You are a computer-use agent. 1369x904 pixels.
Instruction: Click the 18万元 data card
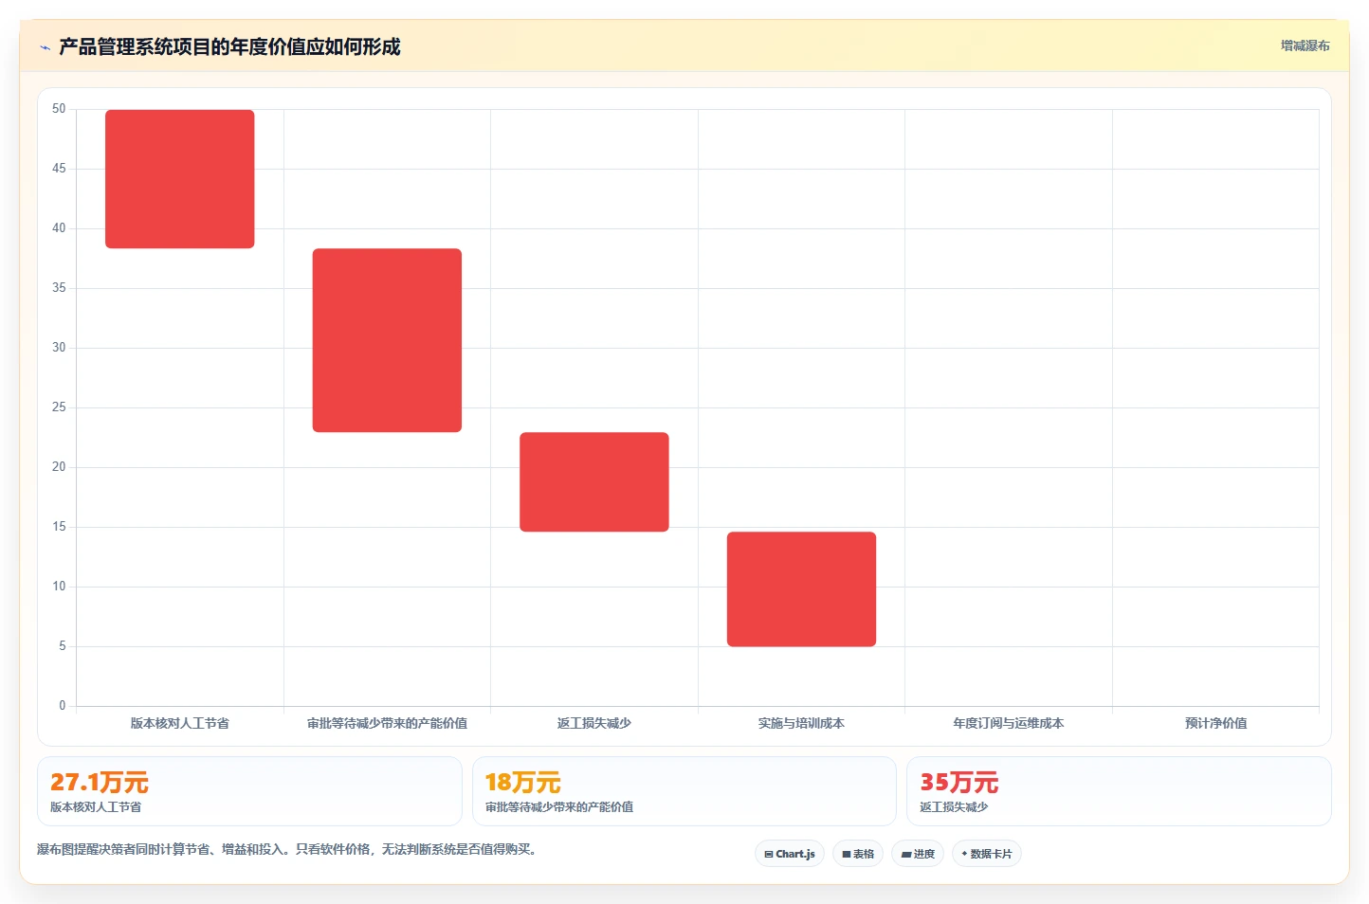click(684, 791)
